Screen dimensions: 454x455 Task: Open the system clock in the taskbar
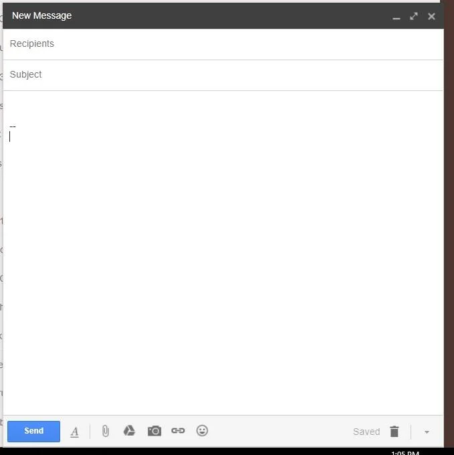click(x=405, y=452)
